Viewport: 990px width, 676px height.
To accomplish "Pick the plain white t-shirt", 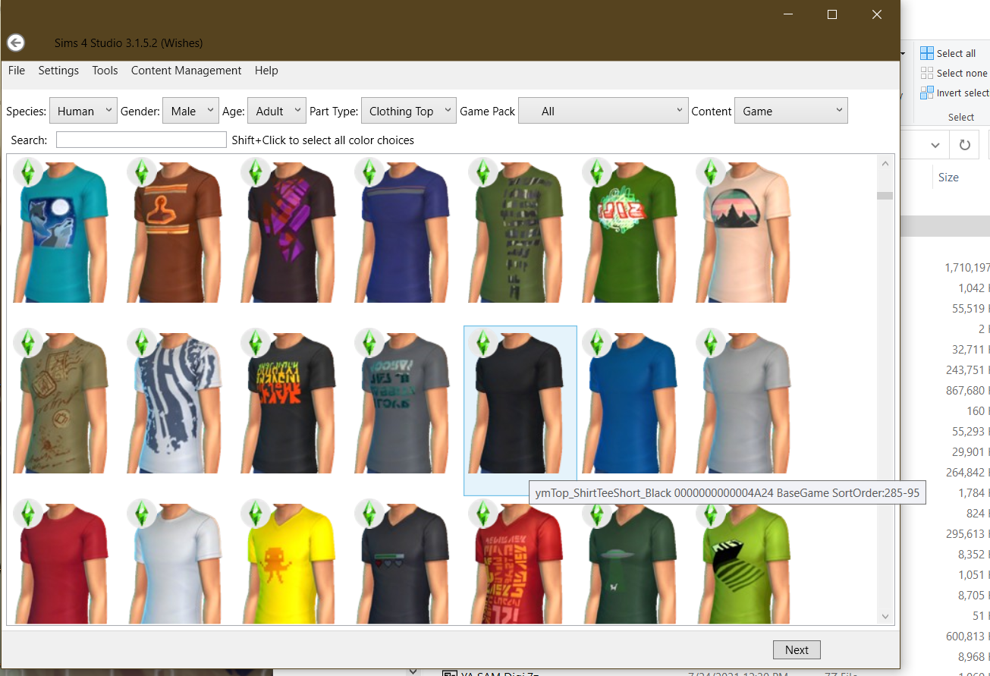I will pyautogui.click(x=174, y=561).
